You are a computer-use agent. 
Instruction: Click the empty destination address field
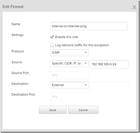coord(109,86)
